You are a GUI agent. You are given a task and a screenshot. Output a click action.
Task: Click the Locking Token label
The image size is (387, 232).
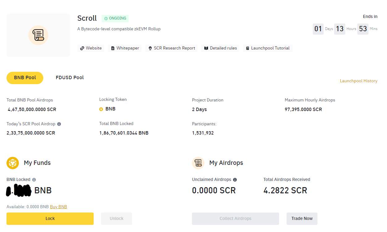point(113,100)
